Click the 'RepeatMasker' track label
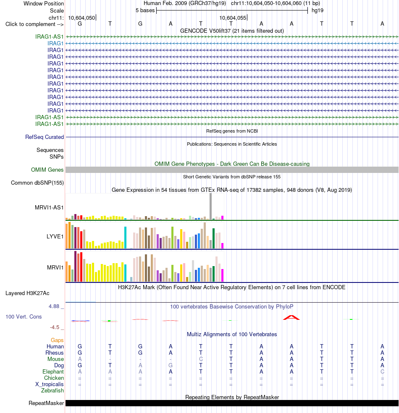The width and height of the screenshot is (399, 413). (x=46, y=403)
